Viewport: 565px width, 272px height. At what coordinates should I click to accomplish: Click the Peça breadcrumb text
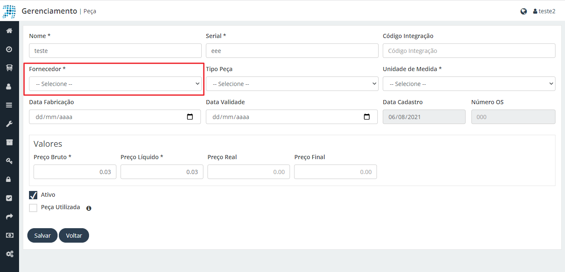(90, 12)
